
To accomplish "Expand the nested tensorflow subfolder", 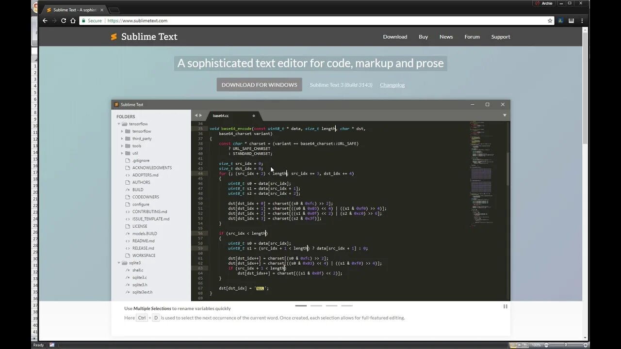I will tap(122, 131).
